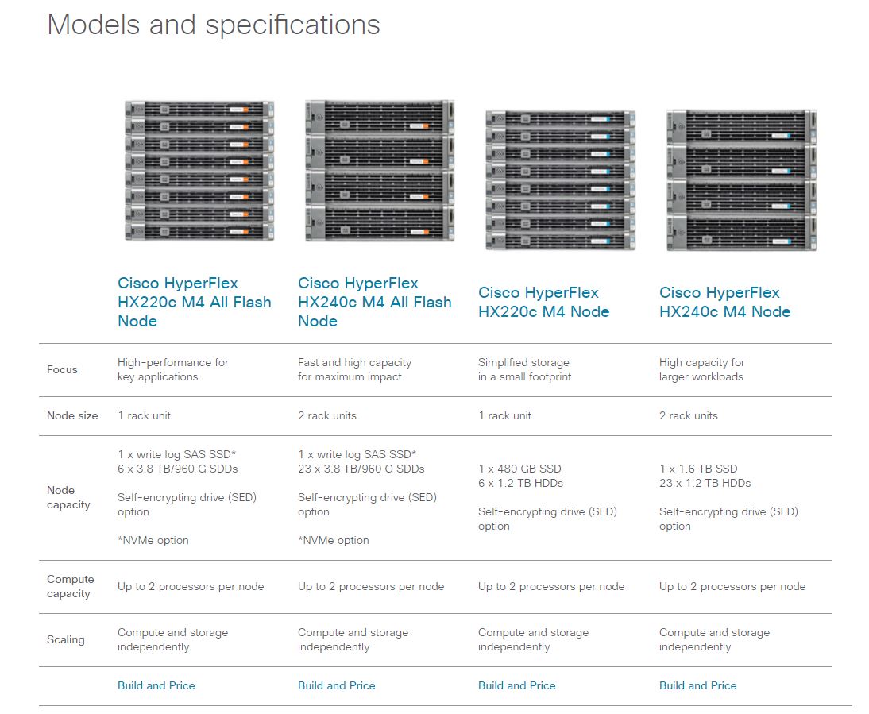Click the Focus row label
The height and width of the screenshot is (714, 869).
pos(62,369)
